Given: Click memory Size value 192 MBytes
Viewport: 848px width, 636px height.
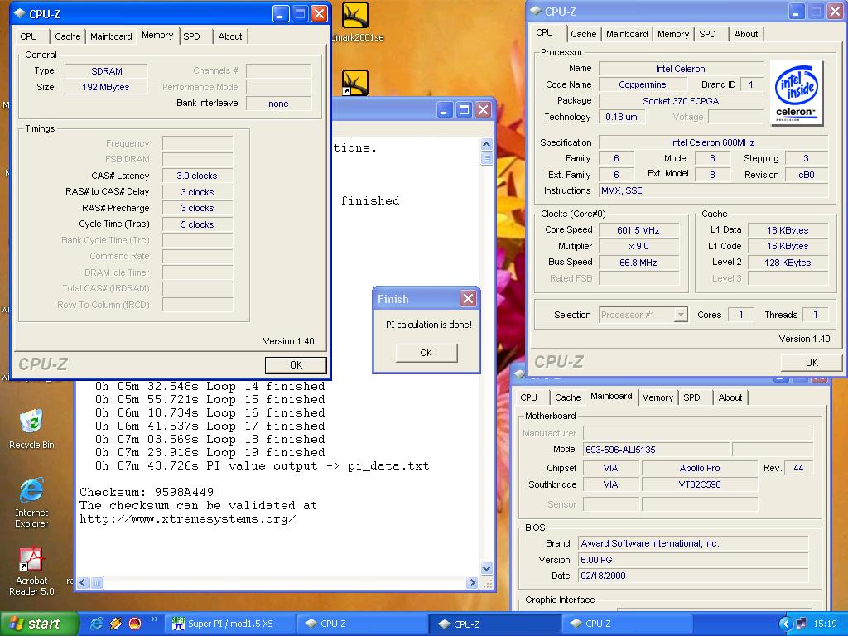Looking at the screenshot, I should click(106, 87).
